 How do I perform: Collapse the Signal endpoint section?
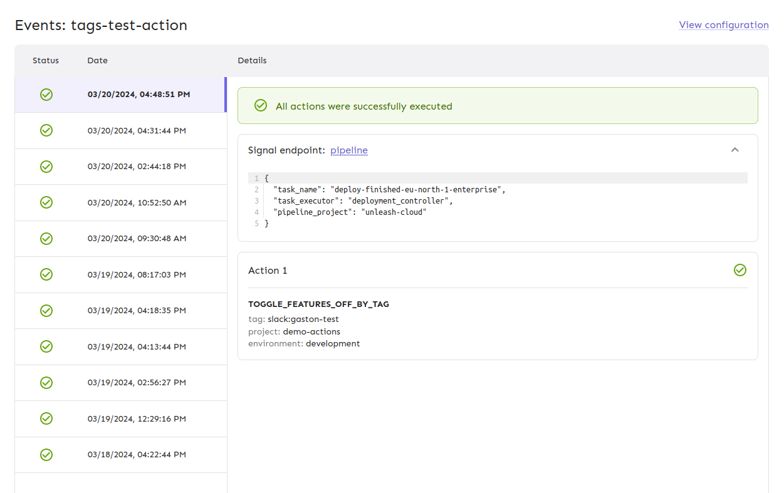coord(735,150)
